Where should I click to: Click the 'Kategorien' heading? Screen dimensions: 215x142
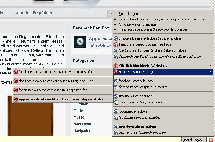coord(84,60)
